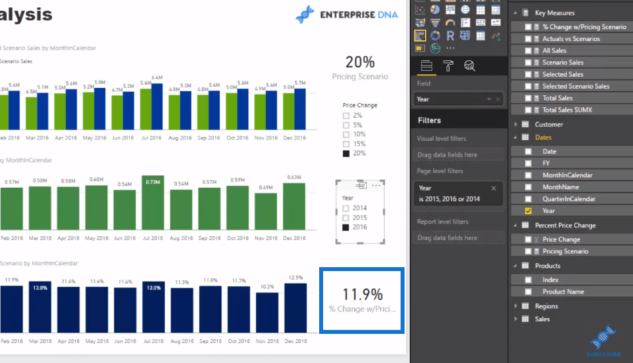
Task: Select the Donut chart visualization
Action: click(435, 36)
